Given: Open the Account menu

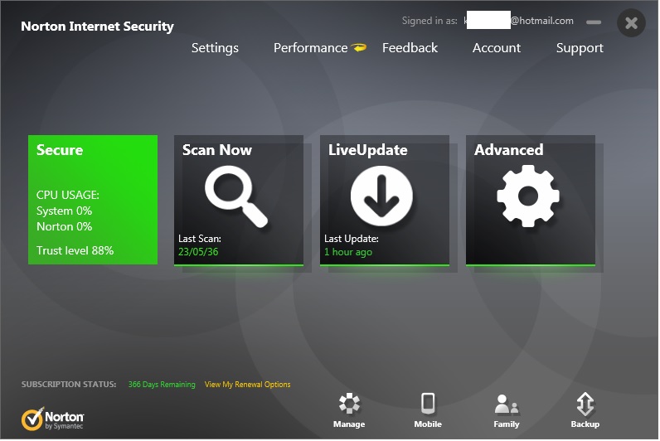Looking at the screenshot, I should coord(497,48).
